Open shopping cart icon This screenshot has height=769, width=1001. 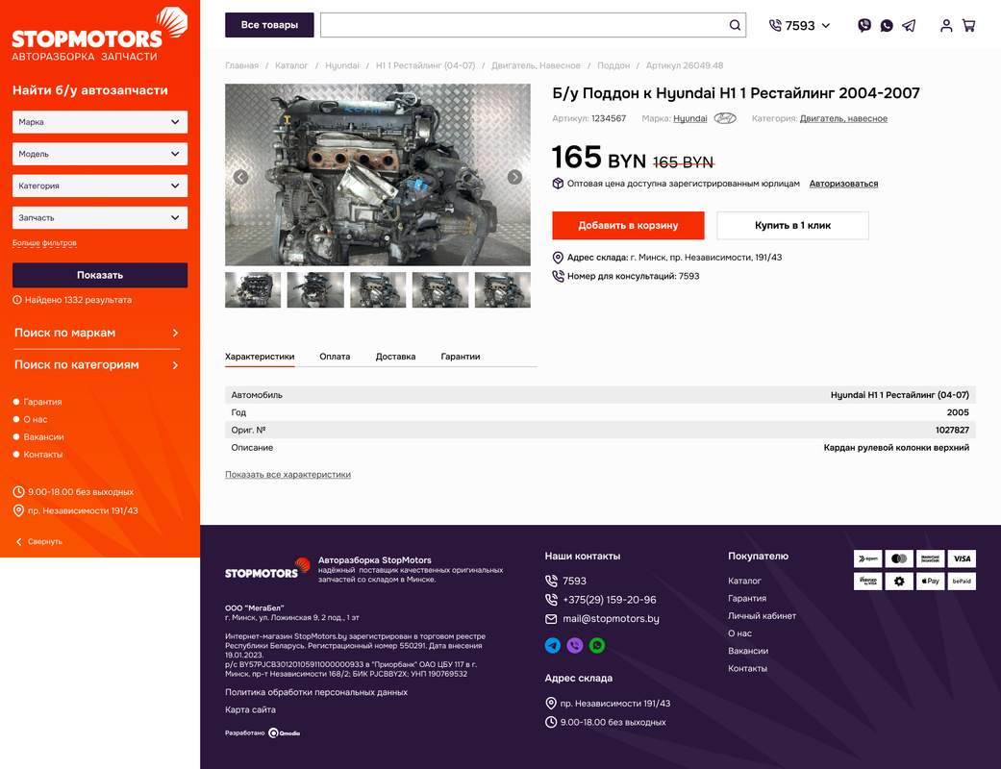968,26
